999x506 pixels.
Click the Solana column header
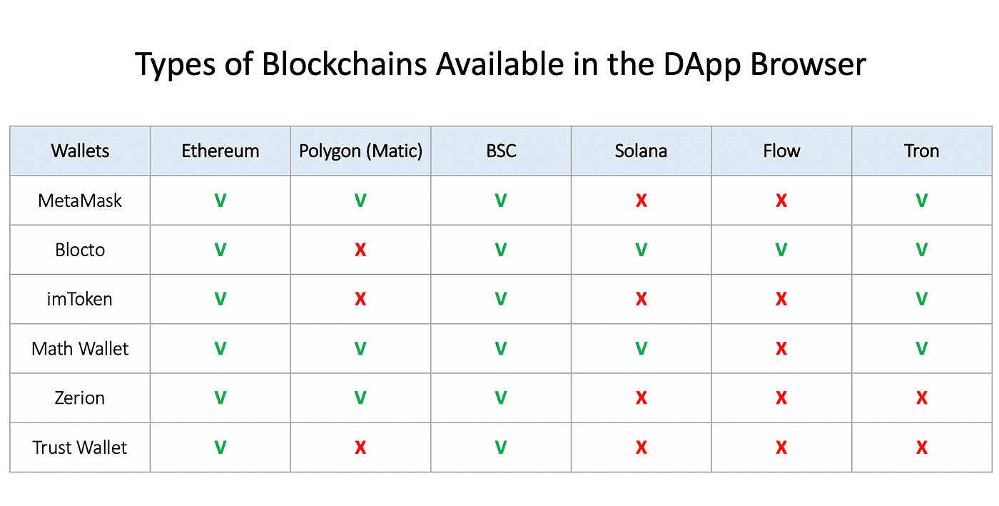click(x=641, y=151)
